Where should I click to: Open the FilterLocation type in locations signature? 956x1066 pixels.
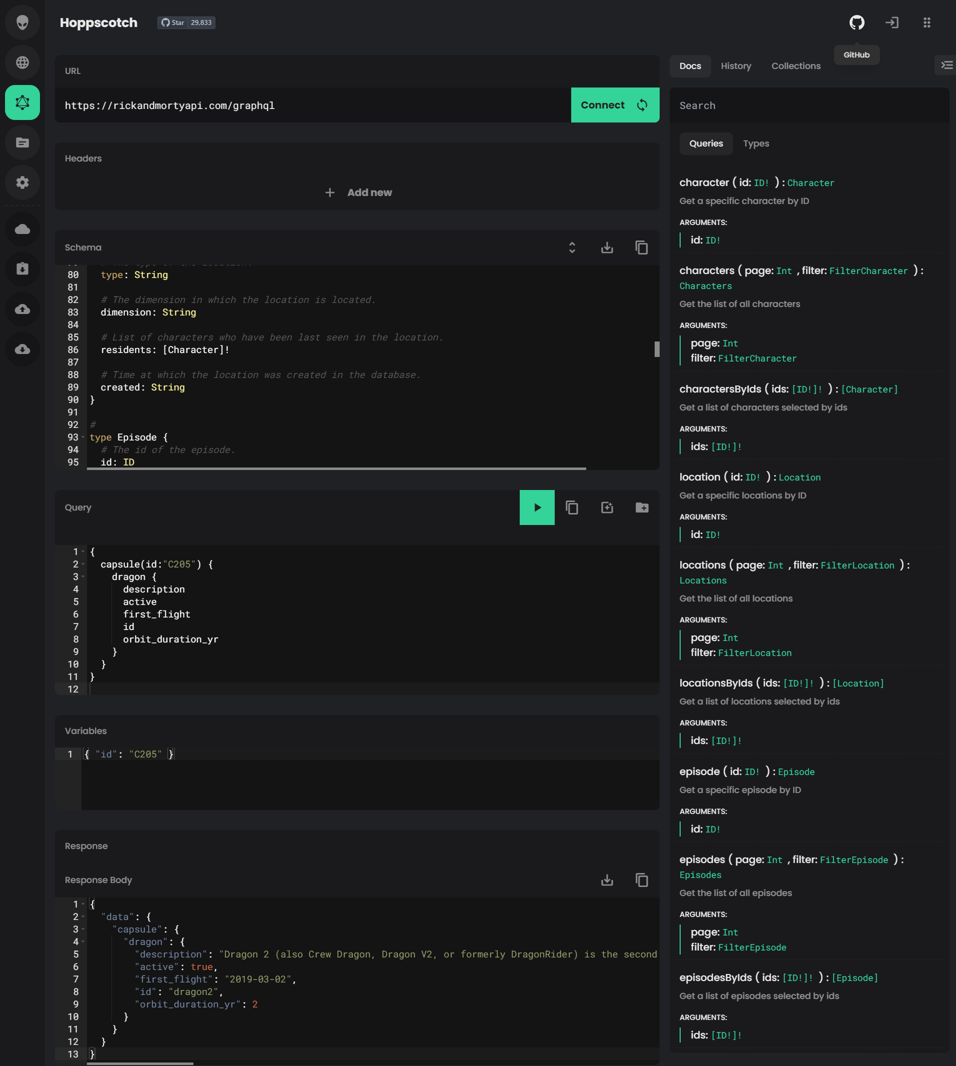[x=857, y=565]
